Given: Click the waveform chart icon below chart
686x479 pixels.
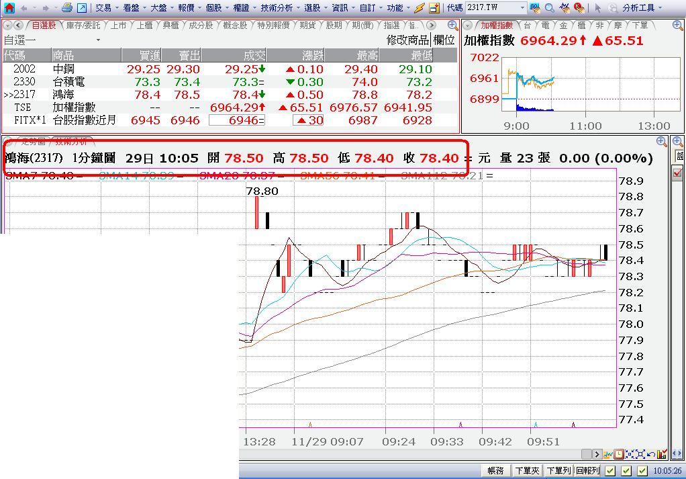Looking at the screenshot, I should coord(607,454).
